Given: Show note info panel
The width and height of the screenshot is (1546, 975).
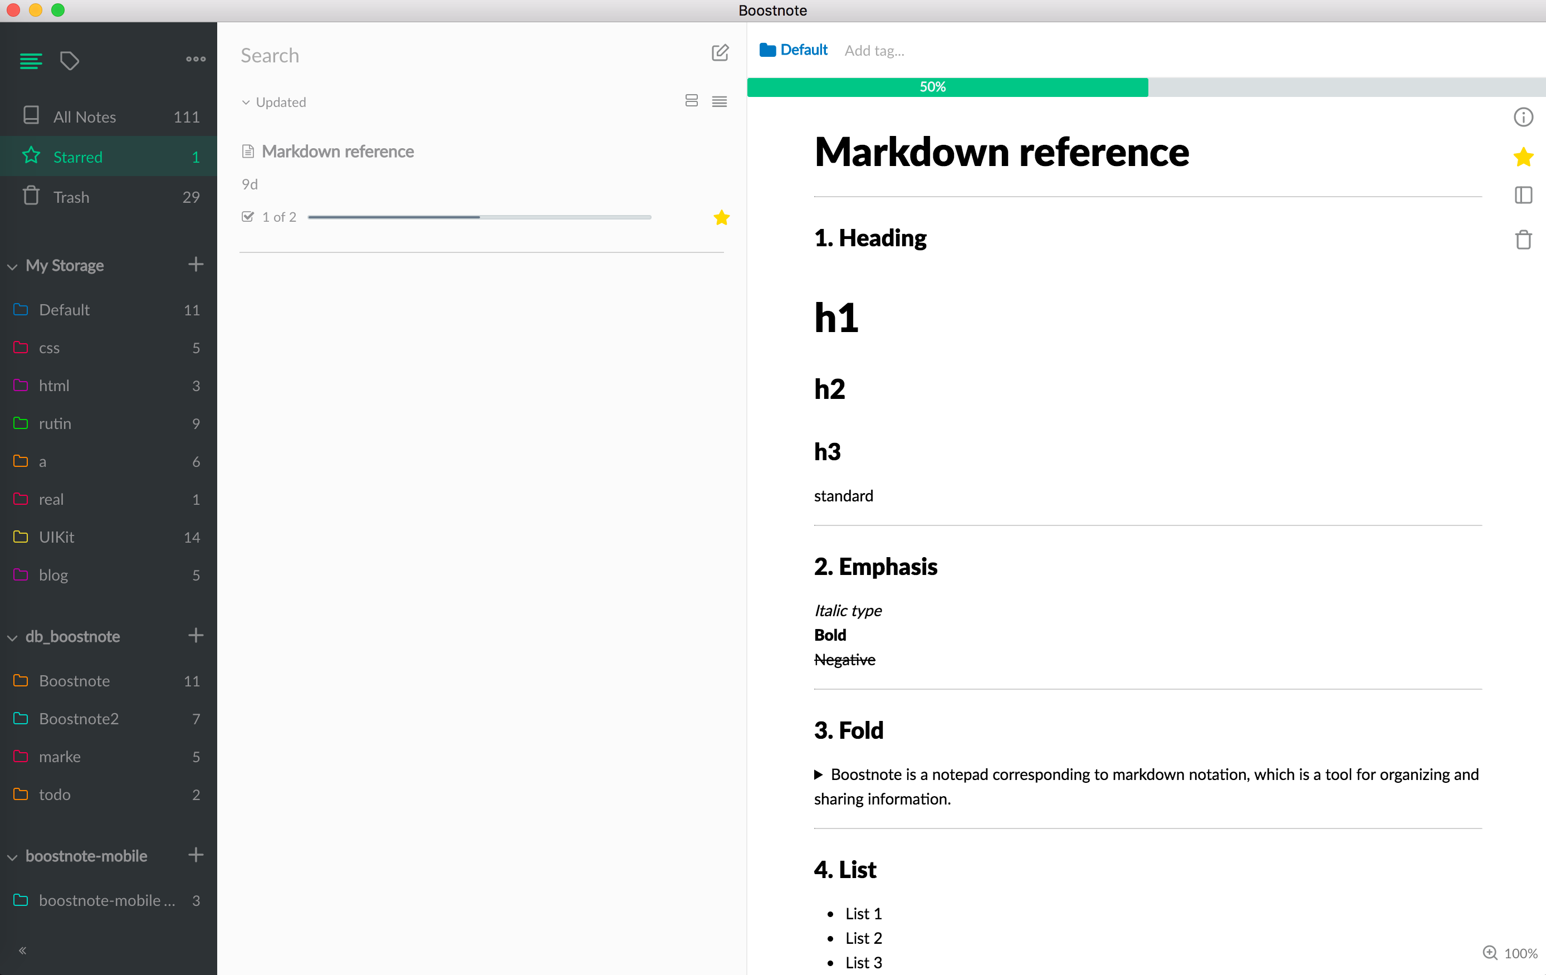Looking at the screenshot, I should (1523, 117).
